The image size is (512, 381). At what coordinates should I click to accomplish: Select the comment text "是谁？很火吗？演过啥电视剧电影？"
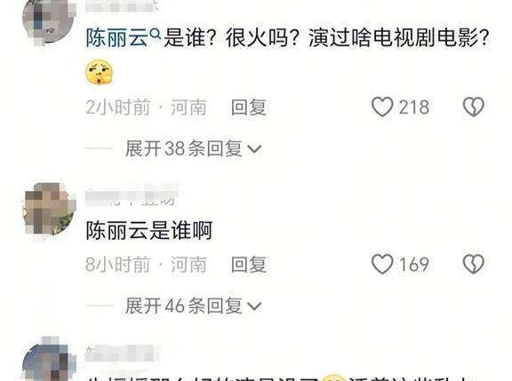click(326, 38)
